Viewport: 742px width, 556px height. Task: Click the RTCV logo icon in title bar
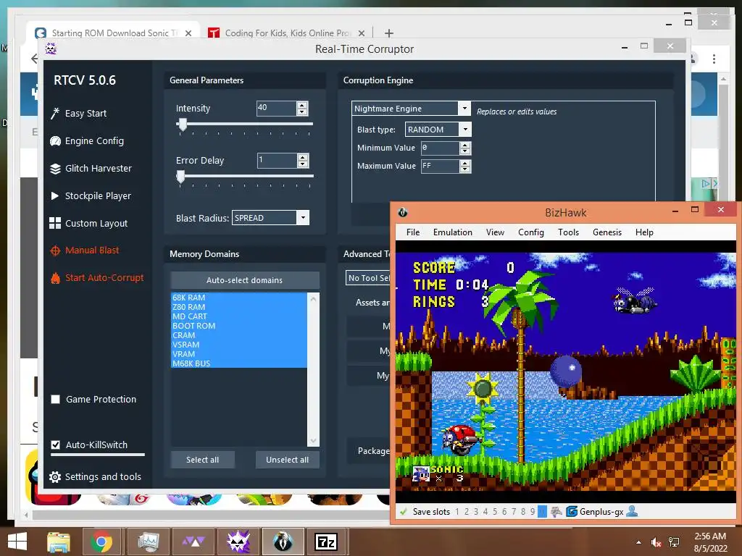(x=51, y=49)
